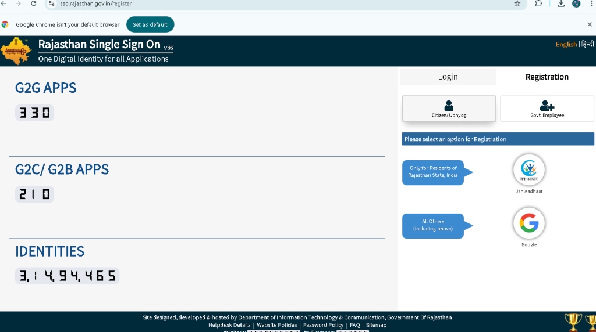Click the v36 version label

click(168, 48)
